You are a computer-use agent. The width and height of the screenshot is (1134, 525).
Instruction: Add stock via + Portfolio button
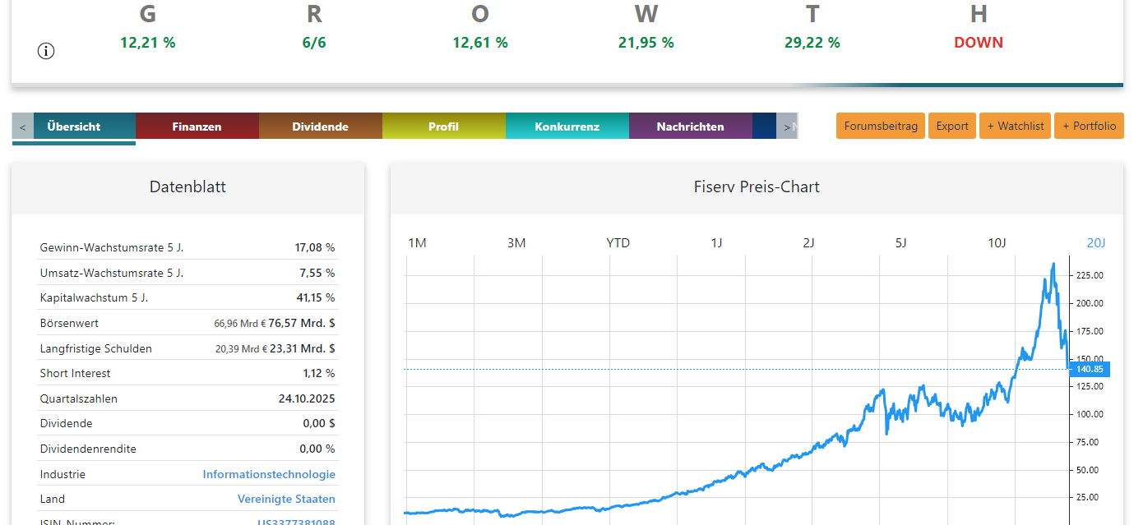(1089, 126)
